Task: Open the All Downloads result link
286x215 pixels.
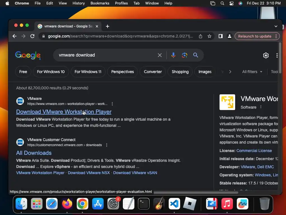Action: [x=34, y=153]
